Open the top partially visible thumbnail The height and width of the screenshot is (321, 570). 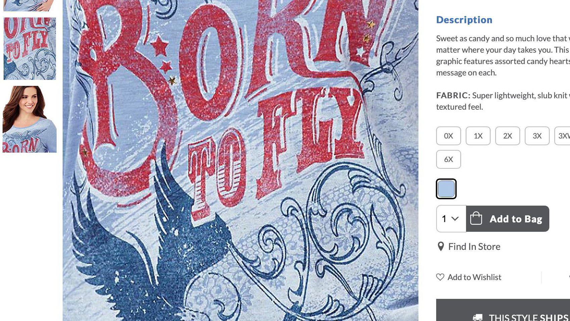30,5
